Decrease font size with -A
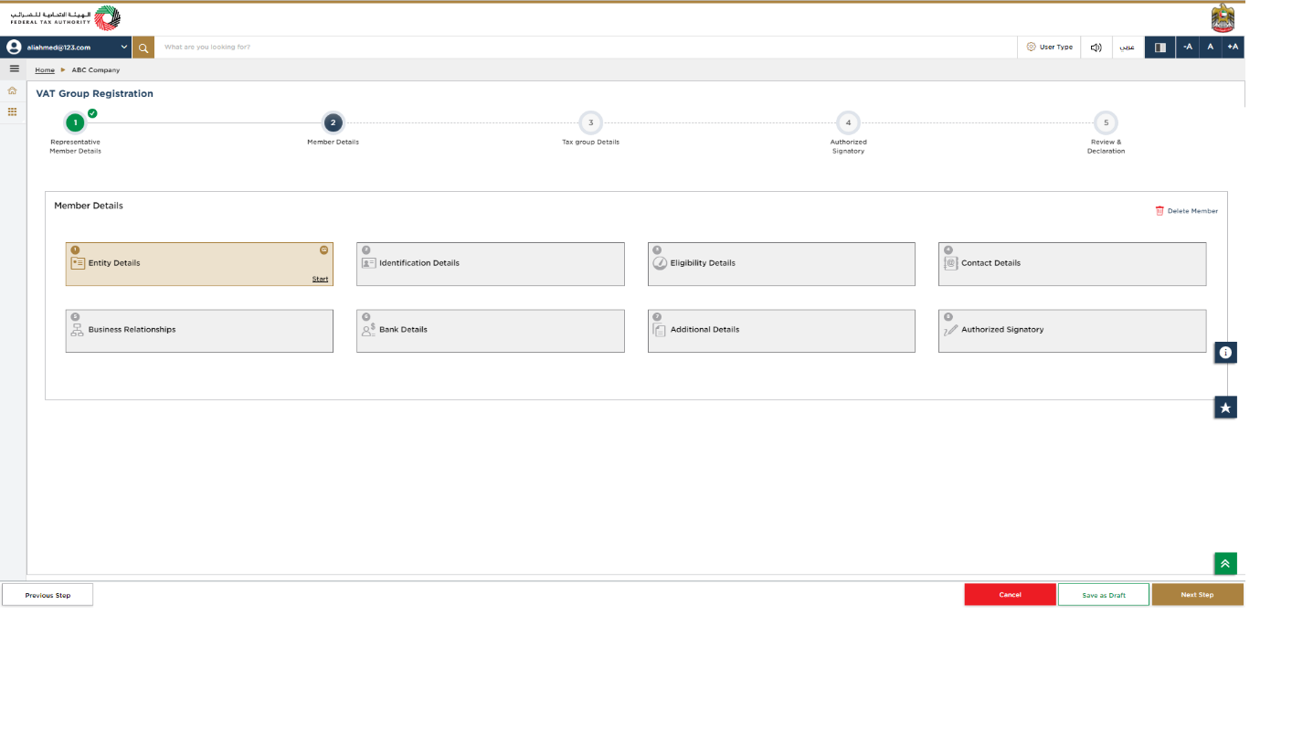1292x732 pixels. coord(1188,48)
